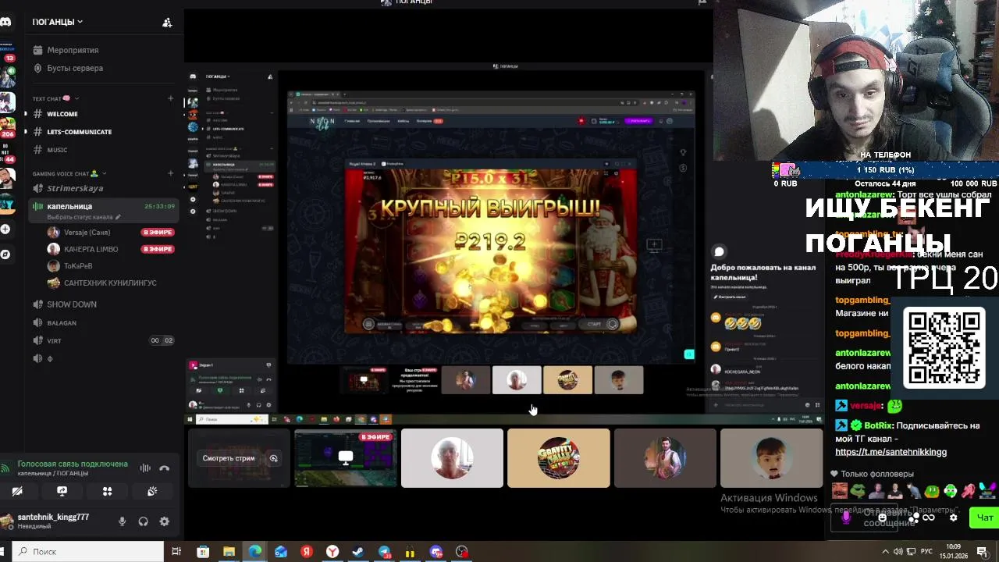
Task: Pop out stream with icon beside Смотреть стрим
Action: [274, 458]
